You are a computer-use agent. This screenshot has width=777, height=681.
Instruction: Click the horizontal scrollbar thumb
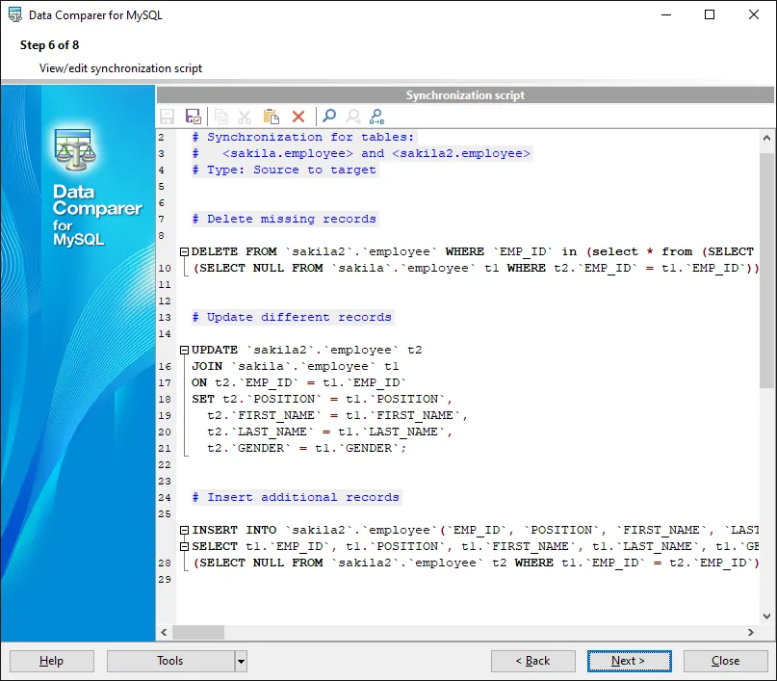click(x=198, y=633)
